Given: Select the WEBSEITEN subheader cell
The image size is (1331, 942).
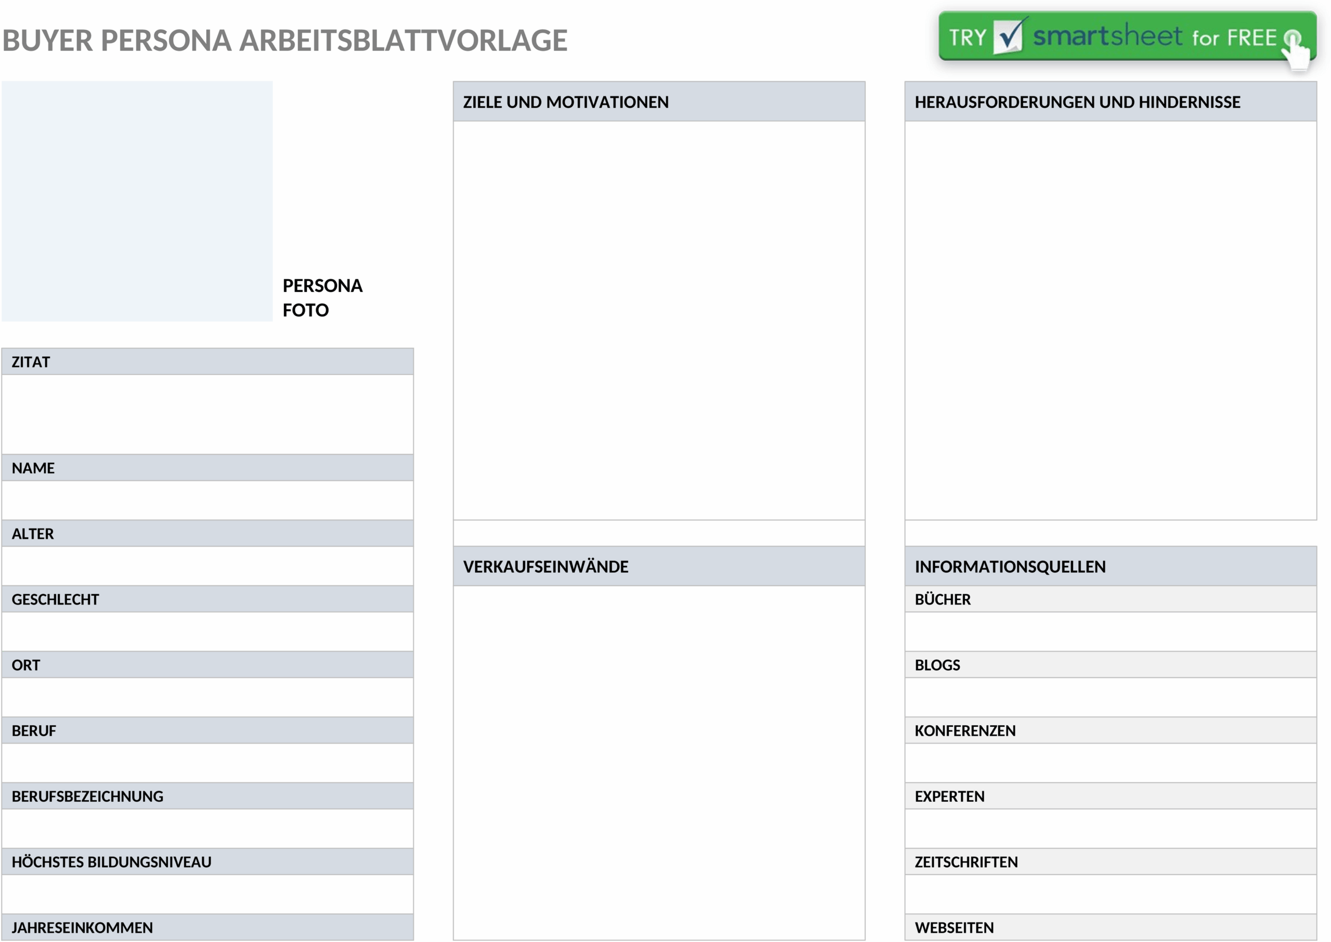Looking at the screenshot, I should coord(1111,927).
